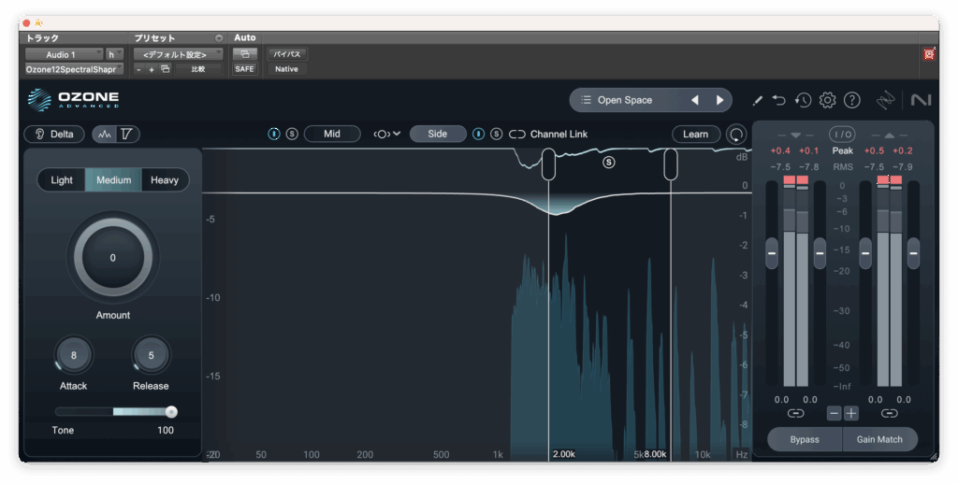The height and width of the screenshot is (484, 958).
Task: Click the reset circular arrow beside Learn
Action: point(737,135)
